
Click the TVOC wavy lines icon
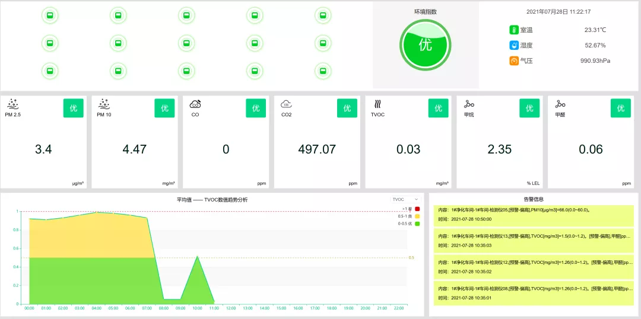pyautogui.click(x=378, y=104)
